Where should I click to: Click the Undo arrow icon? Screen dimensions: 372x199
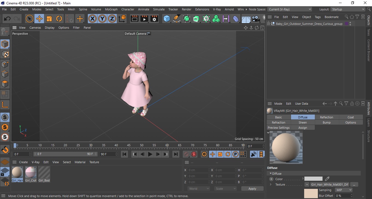pyautogui.click(x=7, y=19)
